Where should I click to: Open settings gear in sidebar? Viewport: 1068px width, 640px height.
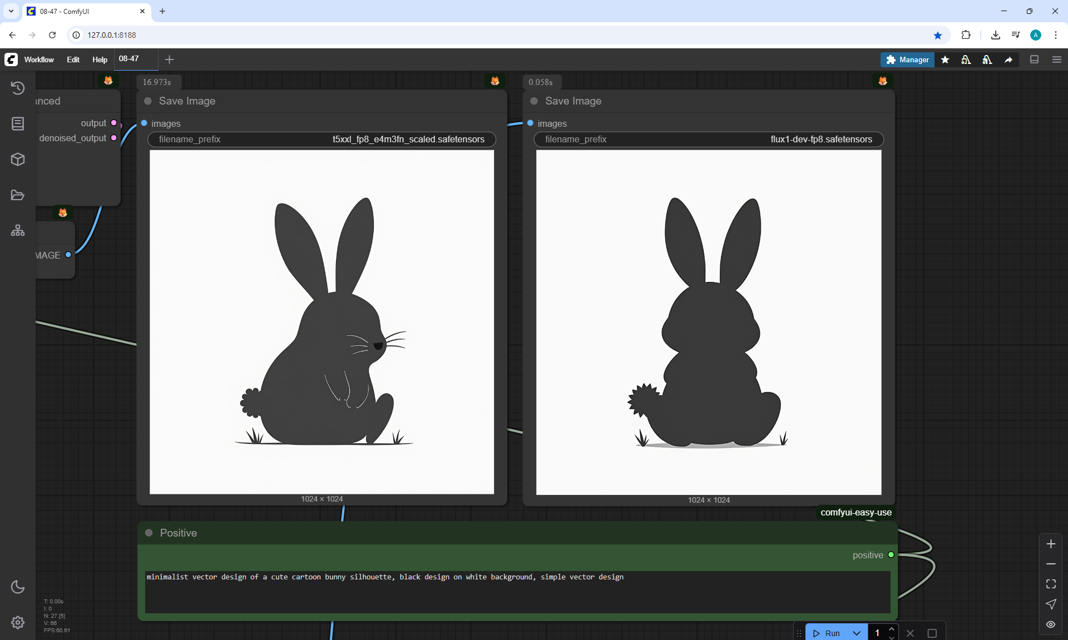[18, 622]
